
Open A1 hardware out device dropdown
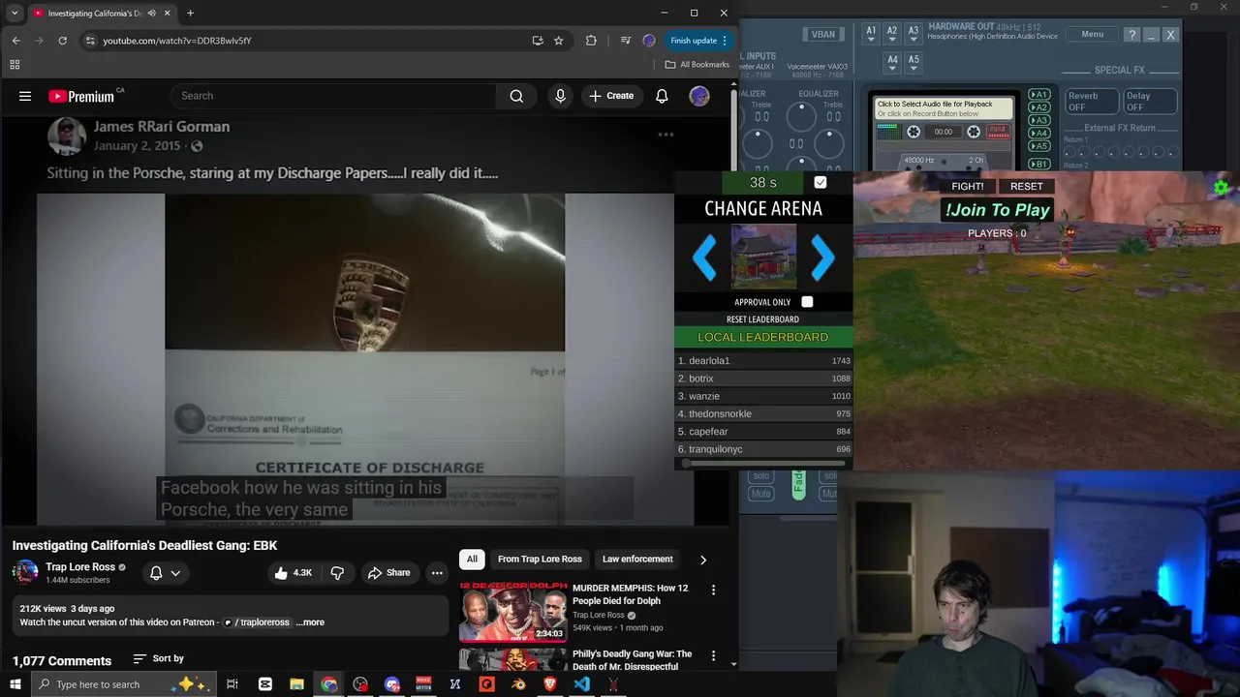click(871, 34)
